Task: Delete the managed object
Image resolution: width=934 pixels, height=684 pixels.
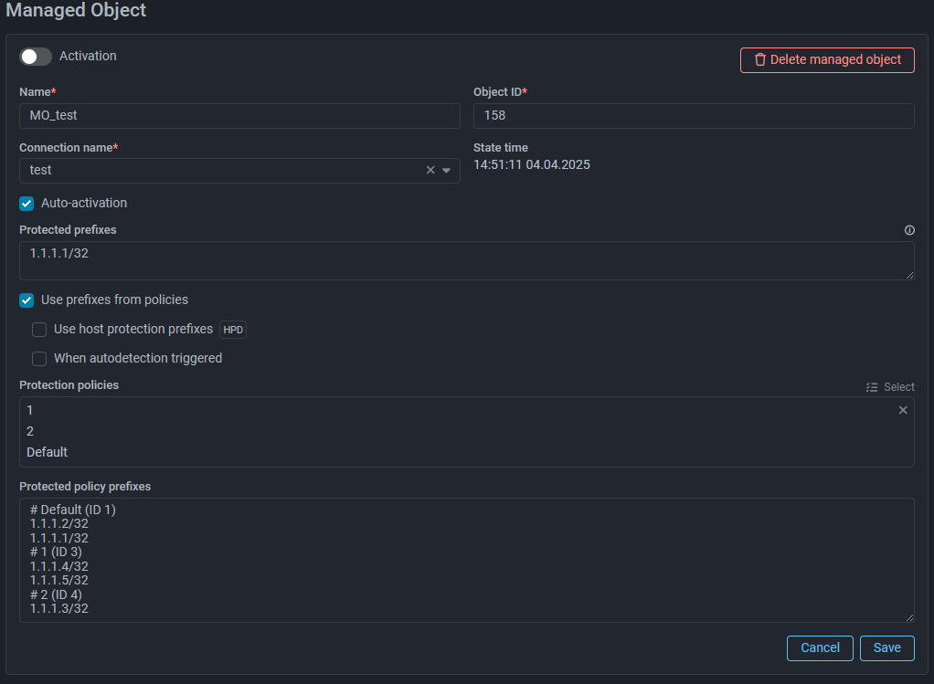Action: (827, 60)
